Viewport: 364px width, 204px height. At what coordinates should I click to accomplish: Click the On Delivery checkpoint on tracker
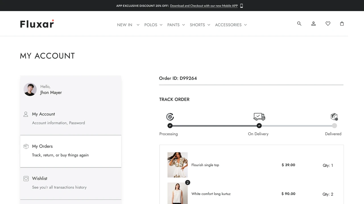(x=259, y=126)
